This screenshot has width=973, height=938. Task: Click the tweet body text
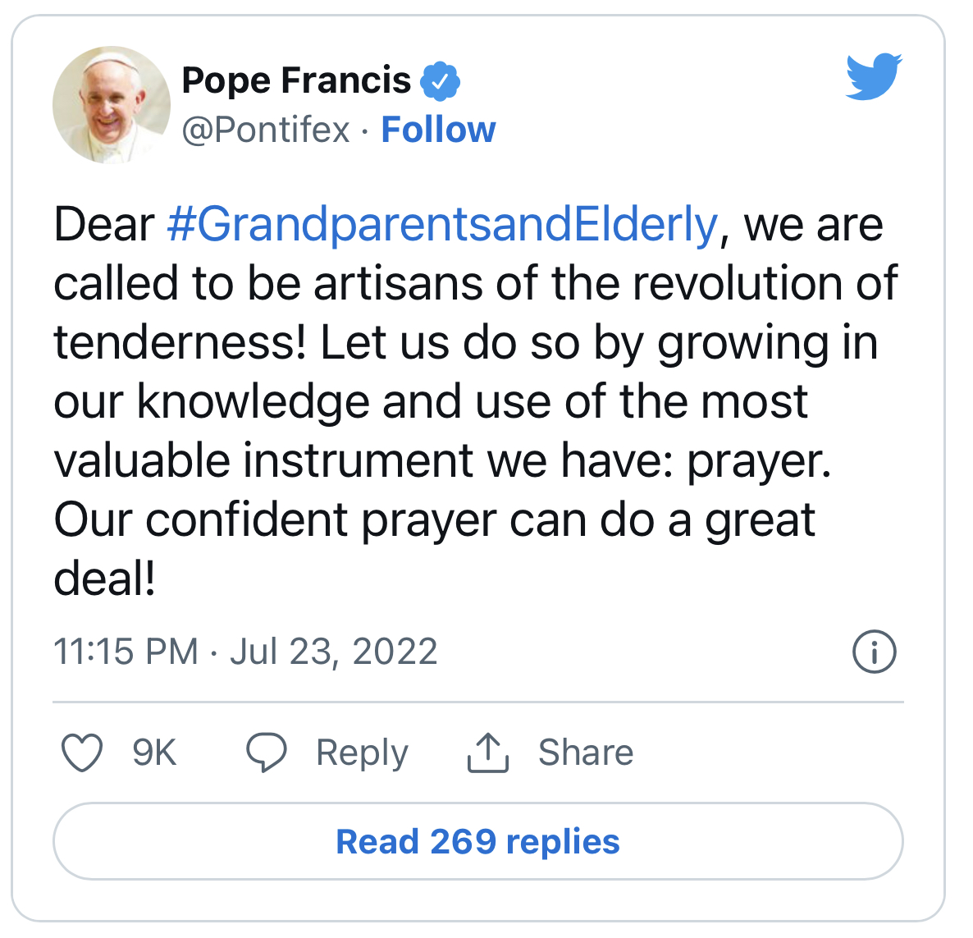point(476,401)
